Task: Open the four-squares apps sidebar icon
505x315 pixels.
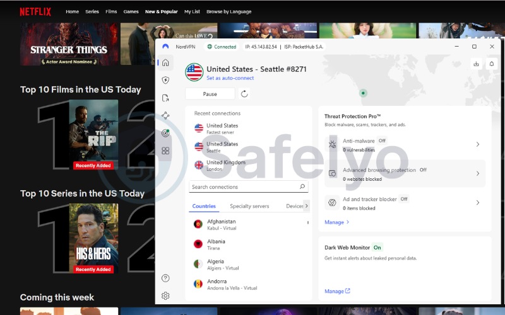Action: 165,151
